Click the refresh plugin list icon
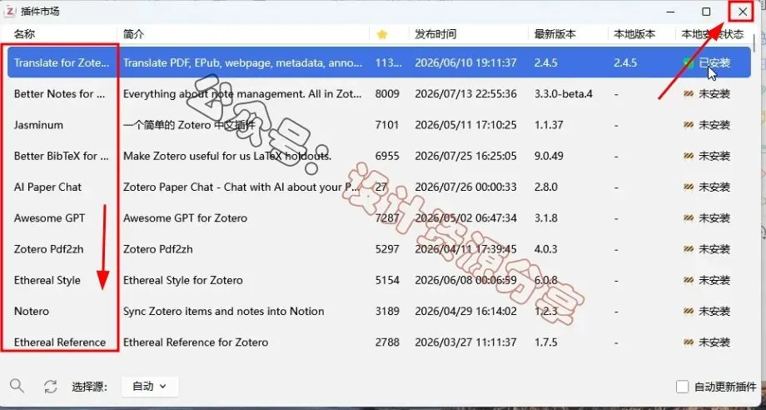The width and height of the screenshot is (766, 410). (50, 387)
